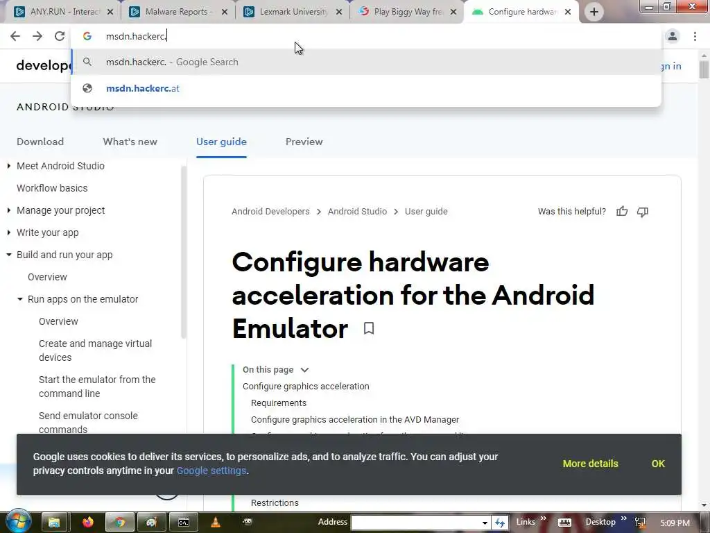The width and height of the screenshot is (710, 533).
Task: Expand Manage your project section
Action: tap(8, 210)
